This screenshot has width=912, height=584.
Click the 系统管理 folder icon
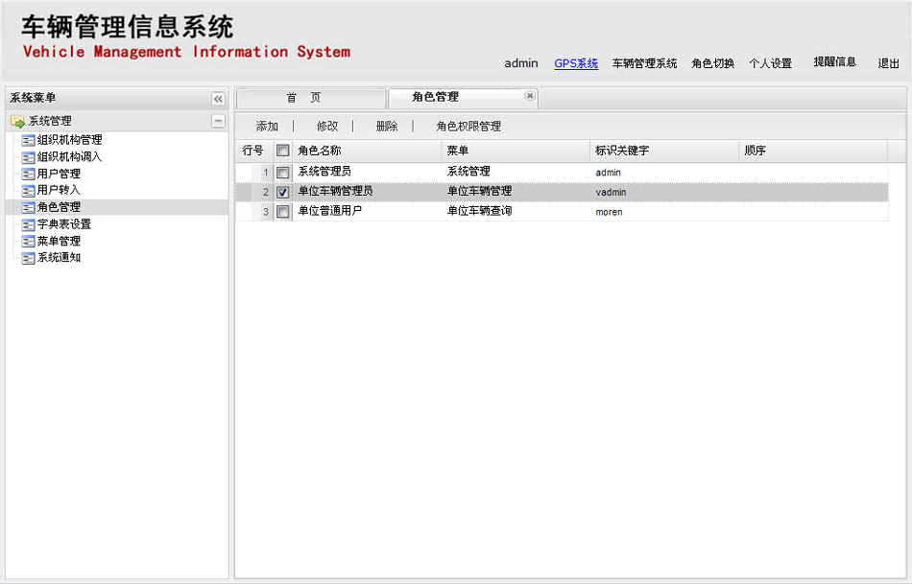pos(17,122)
